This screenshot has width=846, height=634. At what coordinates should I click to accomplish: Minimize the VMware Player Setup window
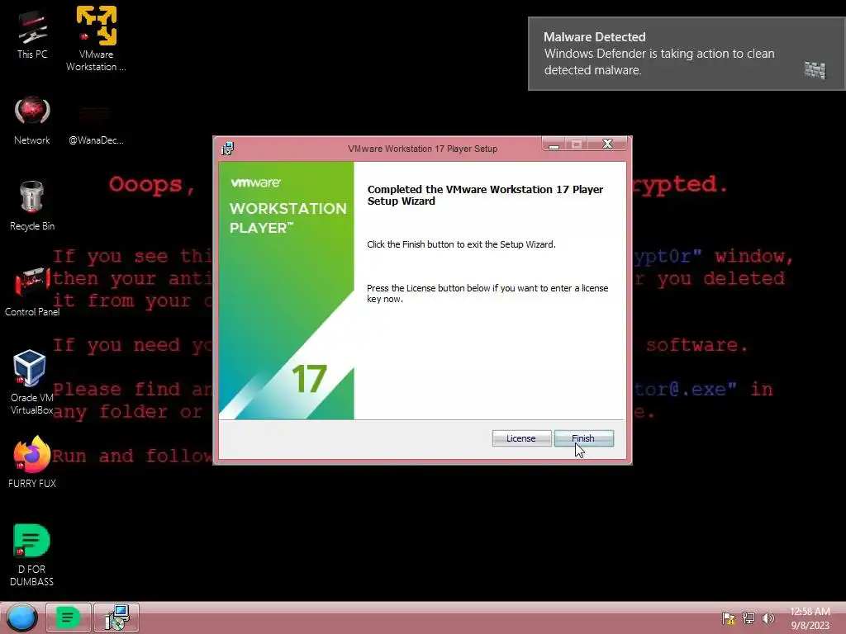click(554, 144)
